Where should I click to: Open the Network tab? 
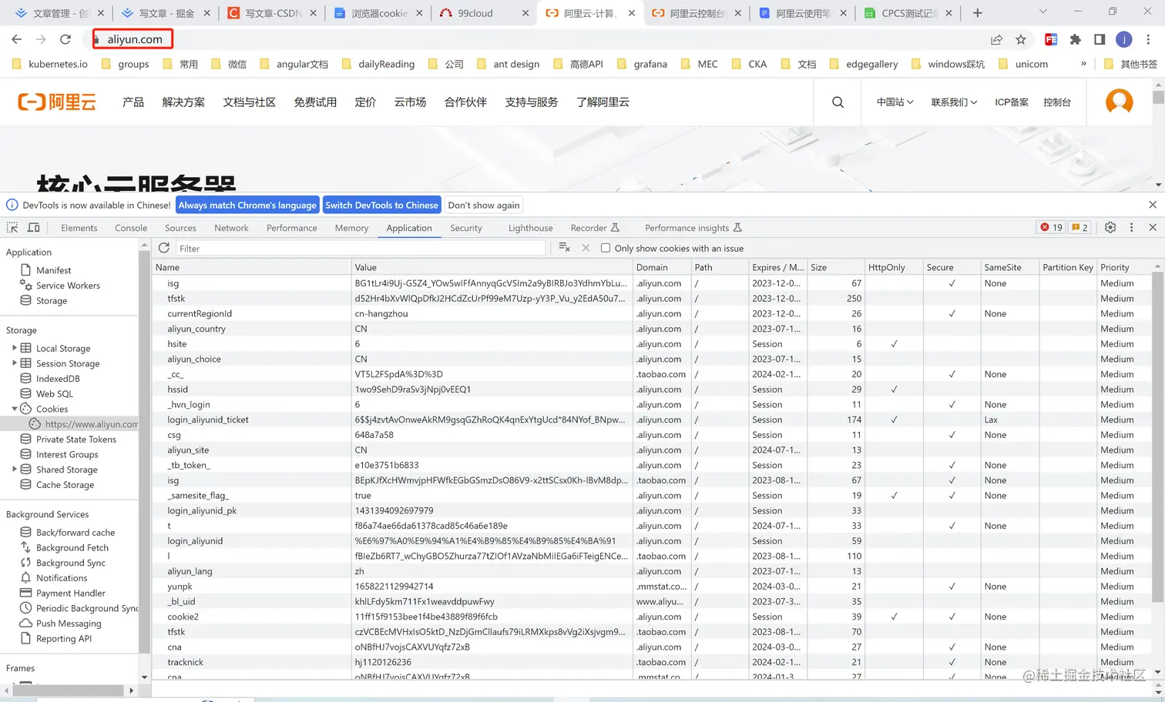[231, 228]
